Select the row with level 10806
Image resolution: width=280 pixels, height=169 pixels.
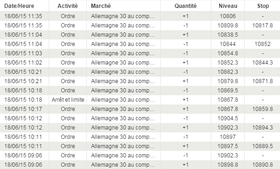coord(140,16)
